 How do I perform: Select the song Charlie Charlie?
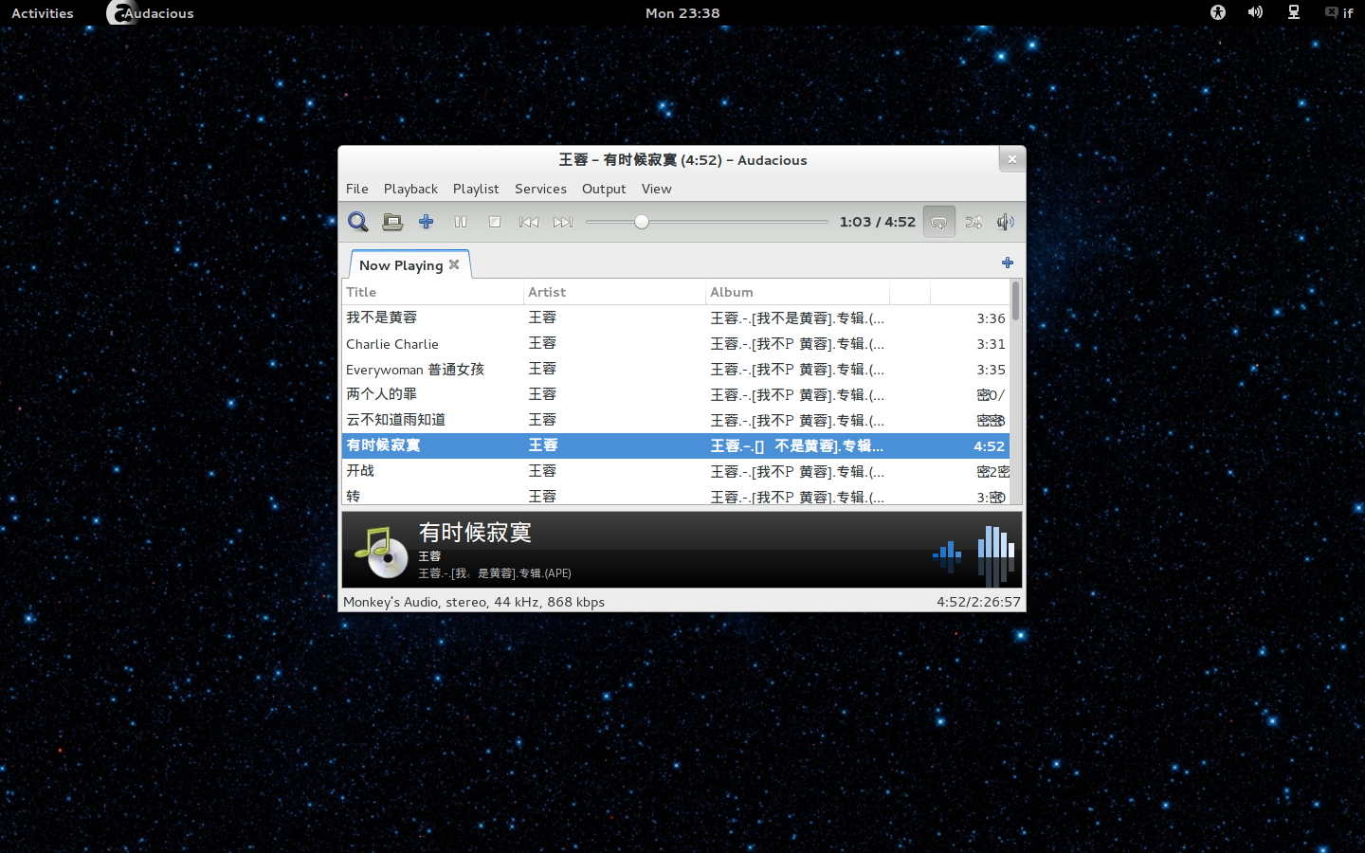click(392, 343)
